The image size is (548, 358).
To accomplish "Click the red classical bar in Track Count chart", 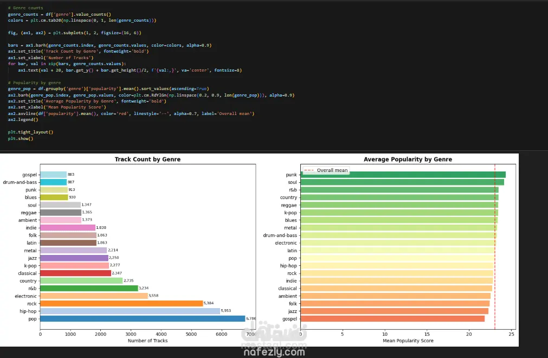I will (75, 273).
